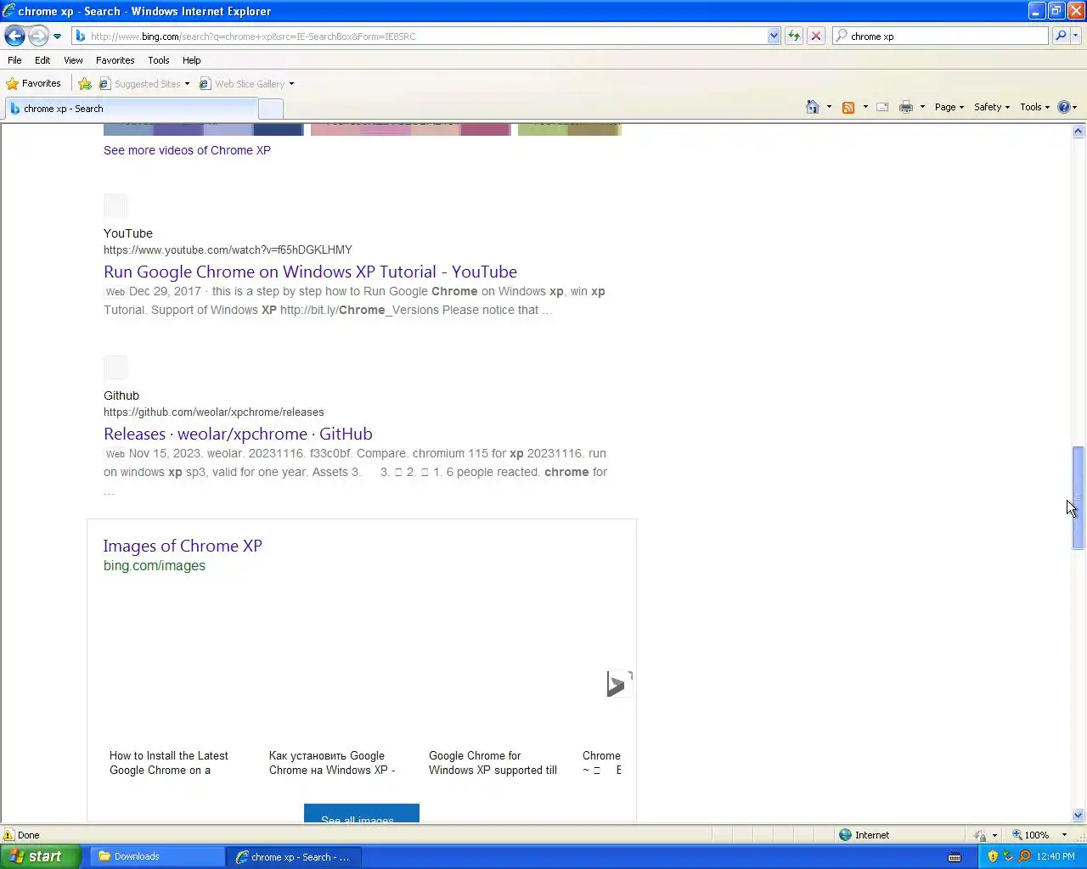
Task: Expand the feeds dropdown arrow
Action: coord(865,107)
